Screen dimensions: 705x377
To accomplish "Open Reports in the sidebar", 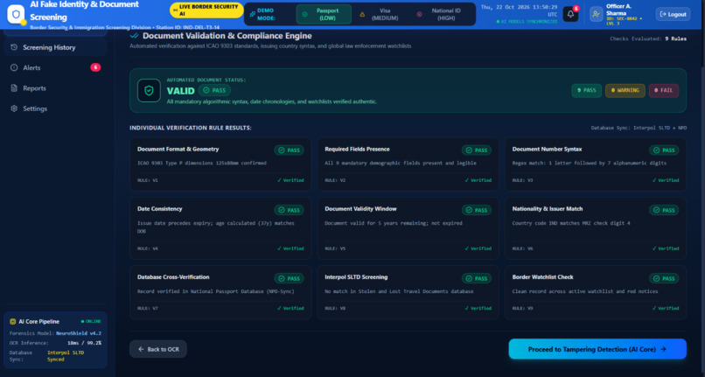I will [x=55, y=88].
